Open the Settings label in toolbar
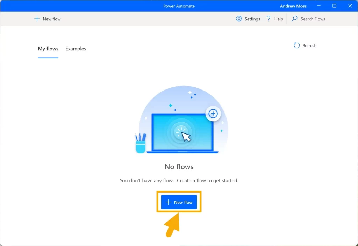 252,19
